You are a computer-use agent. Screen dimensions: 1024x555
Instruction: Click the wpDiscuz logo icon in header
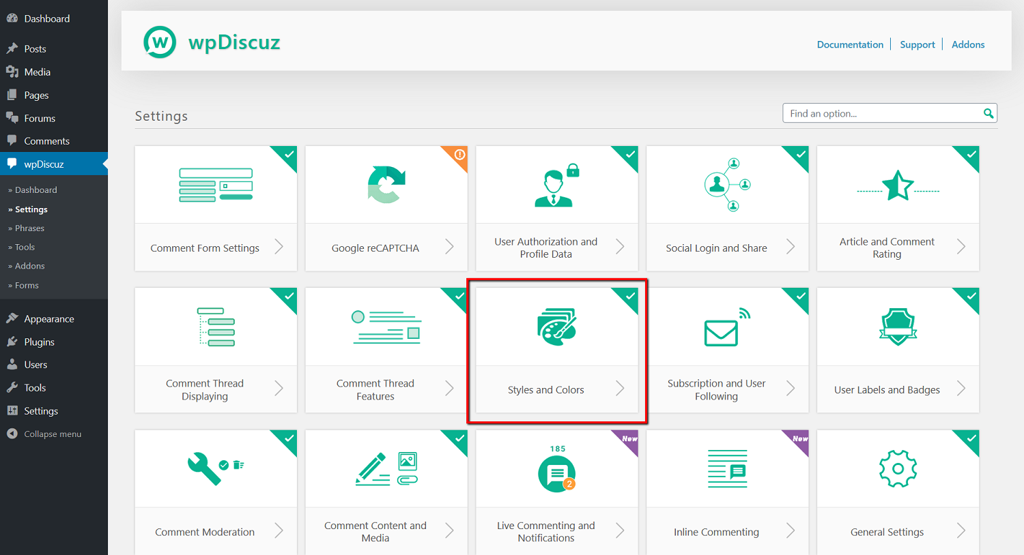point(160,42)
